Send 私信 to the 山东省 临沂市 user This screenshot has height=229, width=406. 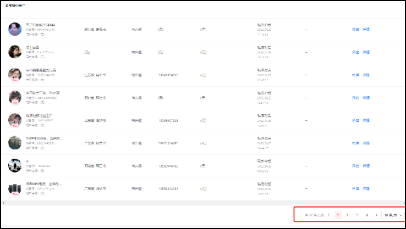355,120
